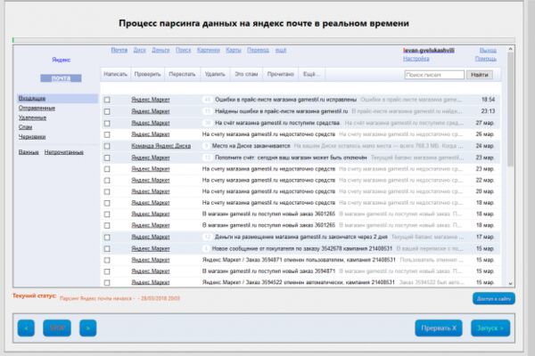Check the Пополните счёт message checkbox

click(x=107, y=158)
